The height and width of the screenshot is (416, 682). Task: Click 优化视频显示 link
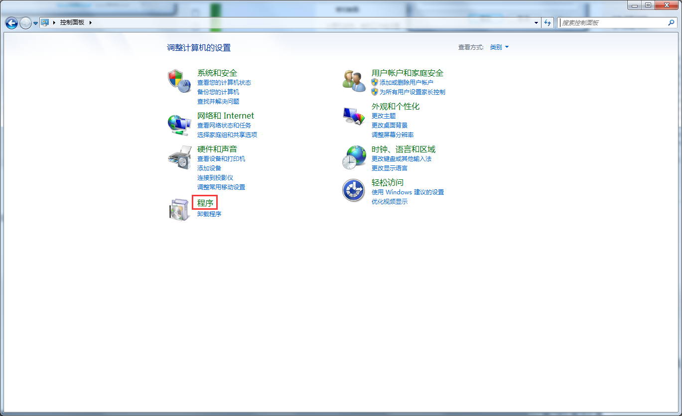(x=390, y=202)
